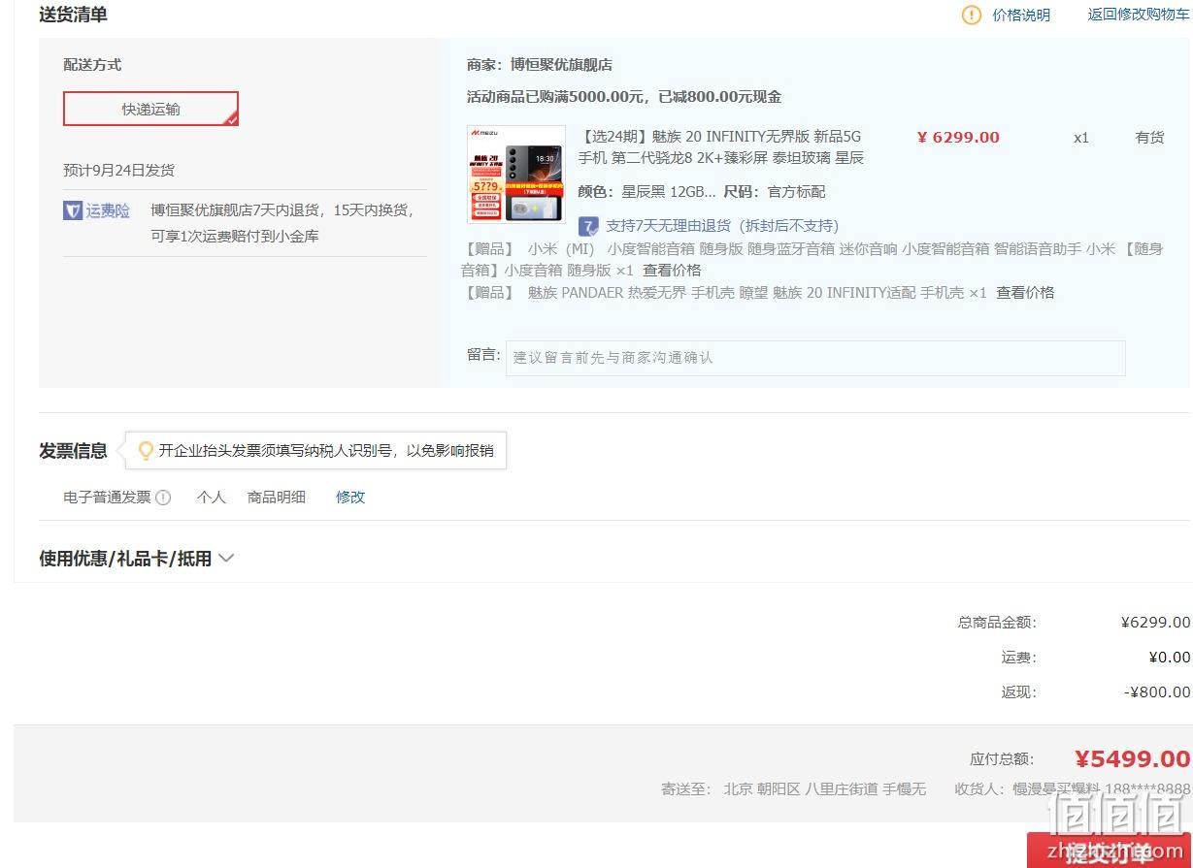Click the price explanation warning icon
Image resolution: width=1193 pixels, height=868 pixels.
pyautogui.click(x=971, y=15)
